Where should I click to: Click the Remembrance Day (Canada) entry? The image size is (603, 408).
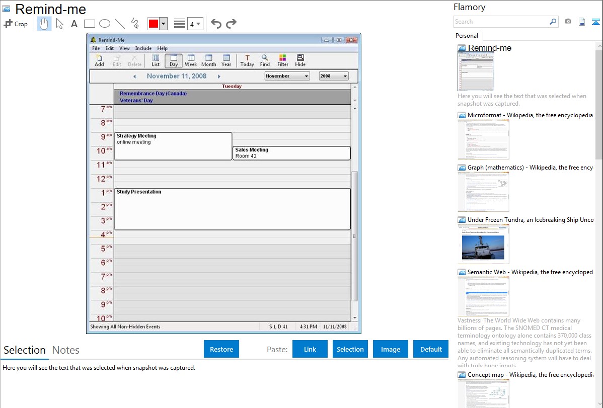click(153, 94)
